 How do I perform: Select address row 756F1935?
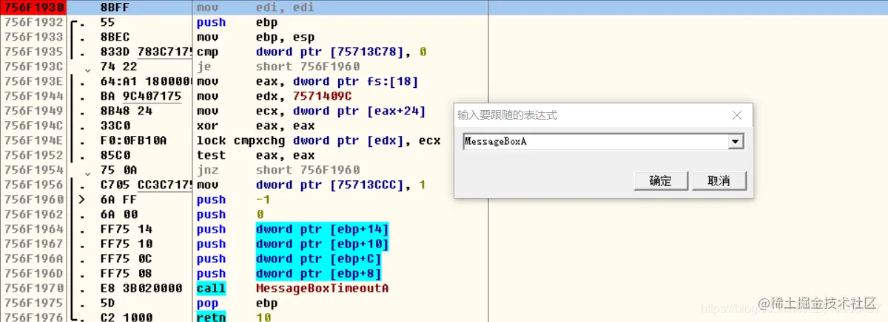tap(33, 52)
